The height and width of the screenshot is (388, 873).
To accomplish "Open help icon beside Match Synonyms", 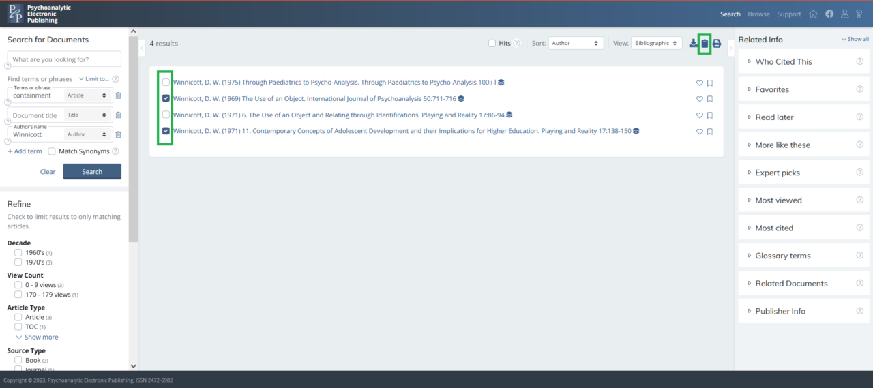I will [x=115, y=151].
